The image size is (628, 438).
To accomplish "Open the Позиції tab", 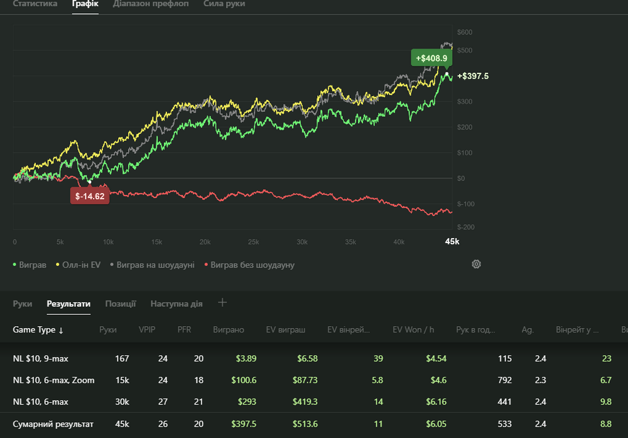I will point(121,304).
